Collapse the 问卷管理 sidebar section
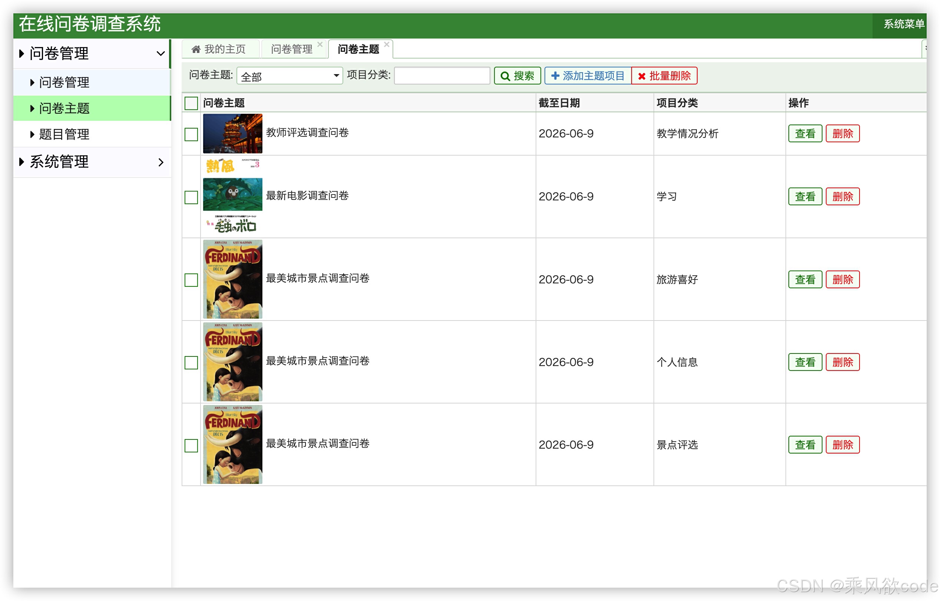Image resolution: width=940 pixels, height=601 pixels. (x=160, y=53)
